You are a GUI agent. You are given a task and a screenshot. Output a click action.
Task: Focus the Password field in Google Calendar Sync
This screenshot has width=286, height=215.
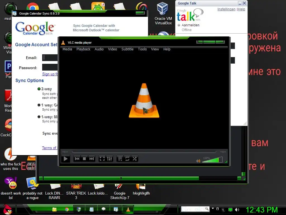pos(50,67)
